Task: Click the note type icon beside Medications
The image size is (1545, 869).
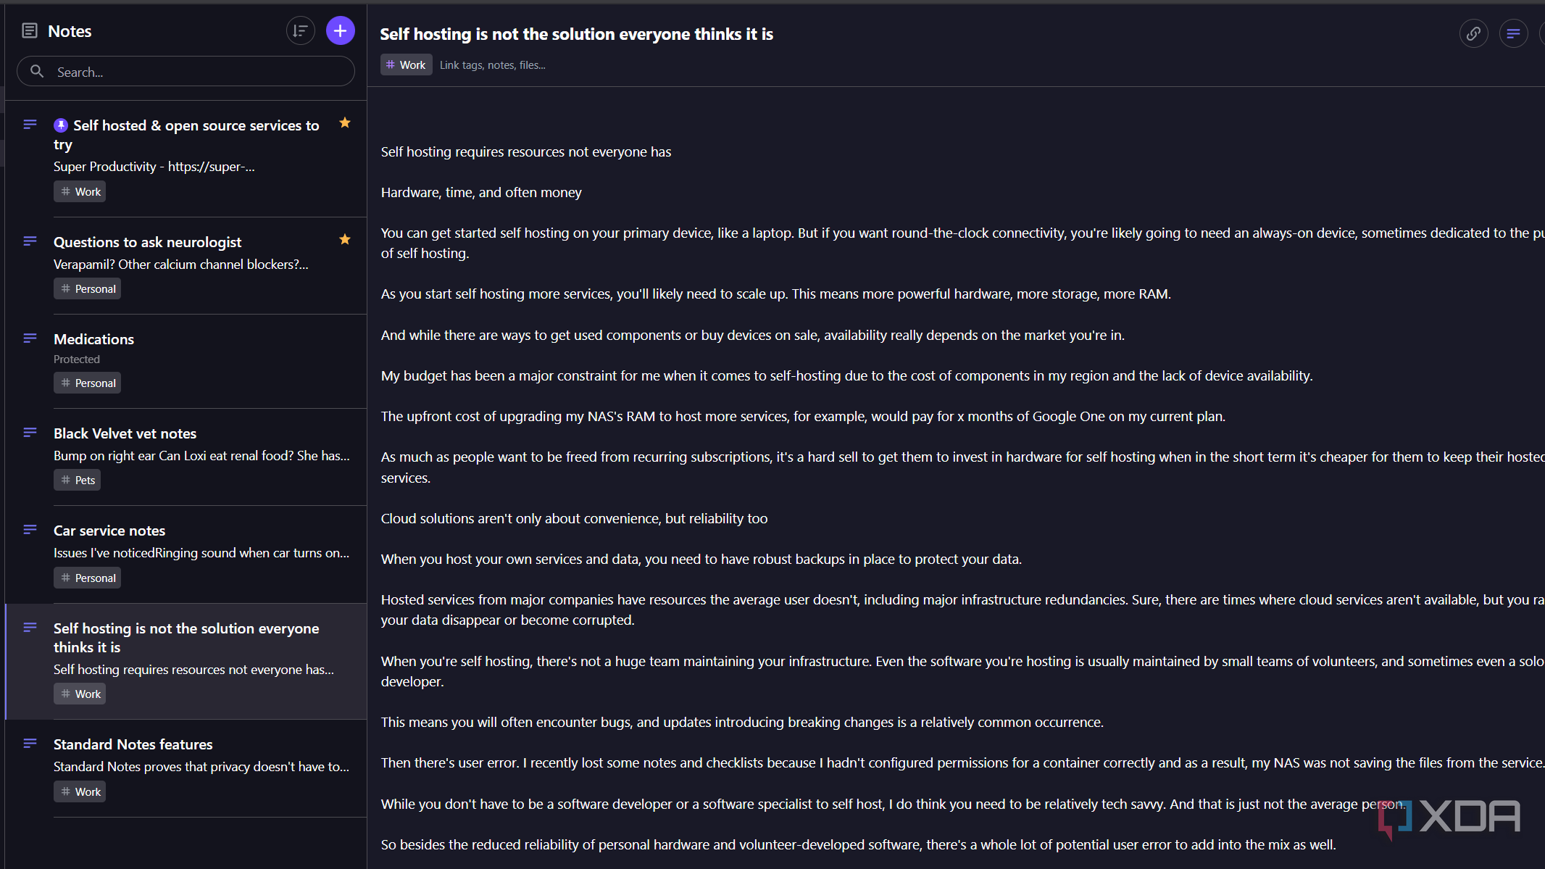Action: click(30, 338)
